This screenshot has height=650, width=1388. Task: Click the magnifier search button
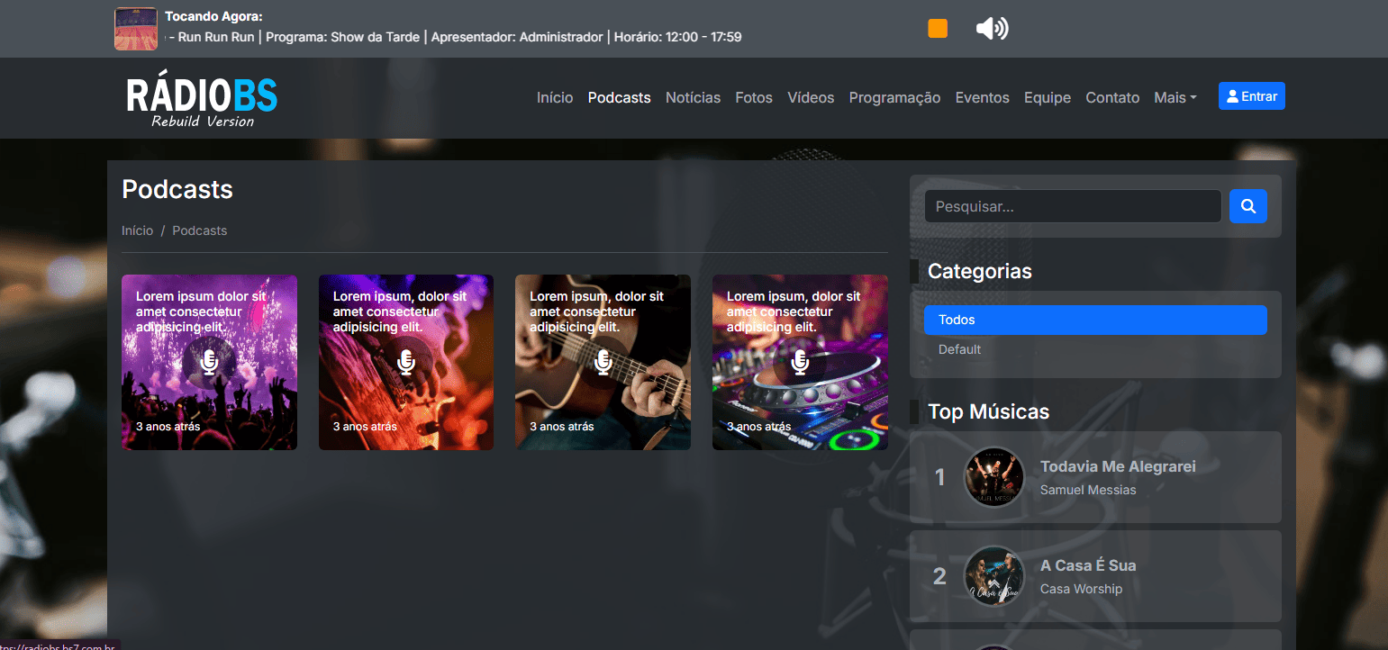1248,206
